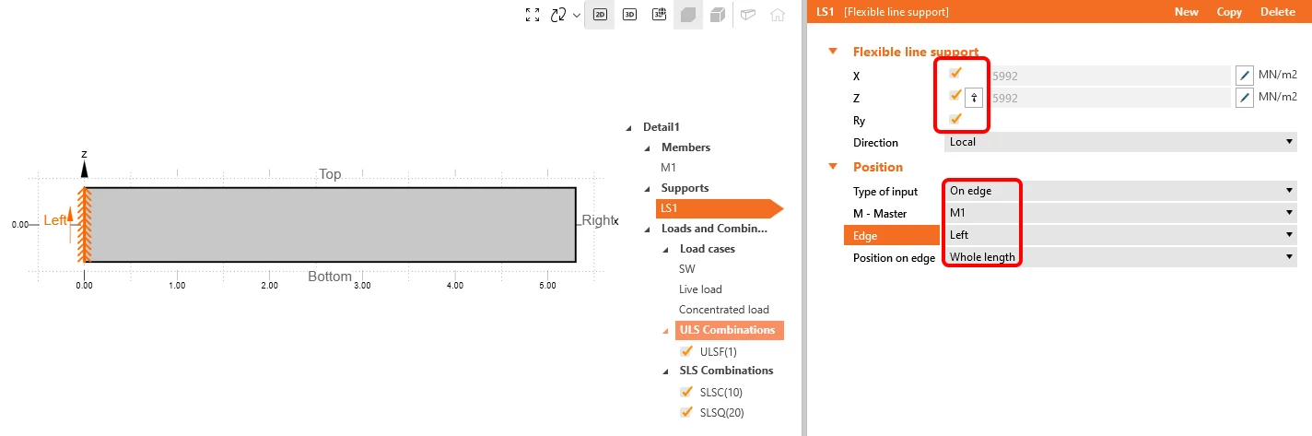Viewport: 1312px width, 436px height.
Task: Open the Direction dropdown set to Local
Action: coord(1120,142)
